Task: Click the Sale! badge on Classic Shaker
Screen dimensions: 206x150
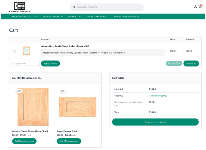Action: pos(18,91)
